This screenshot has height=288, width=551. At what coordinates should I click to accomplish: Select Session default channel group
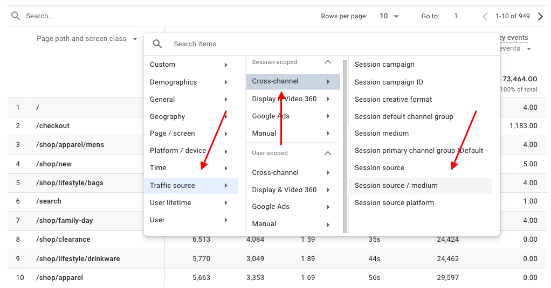[404, 116]
